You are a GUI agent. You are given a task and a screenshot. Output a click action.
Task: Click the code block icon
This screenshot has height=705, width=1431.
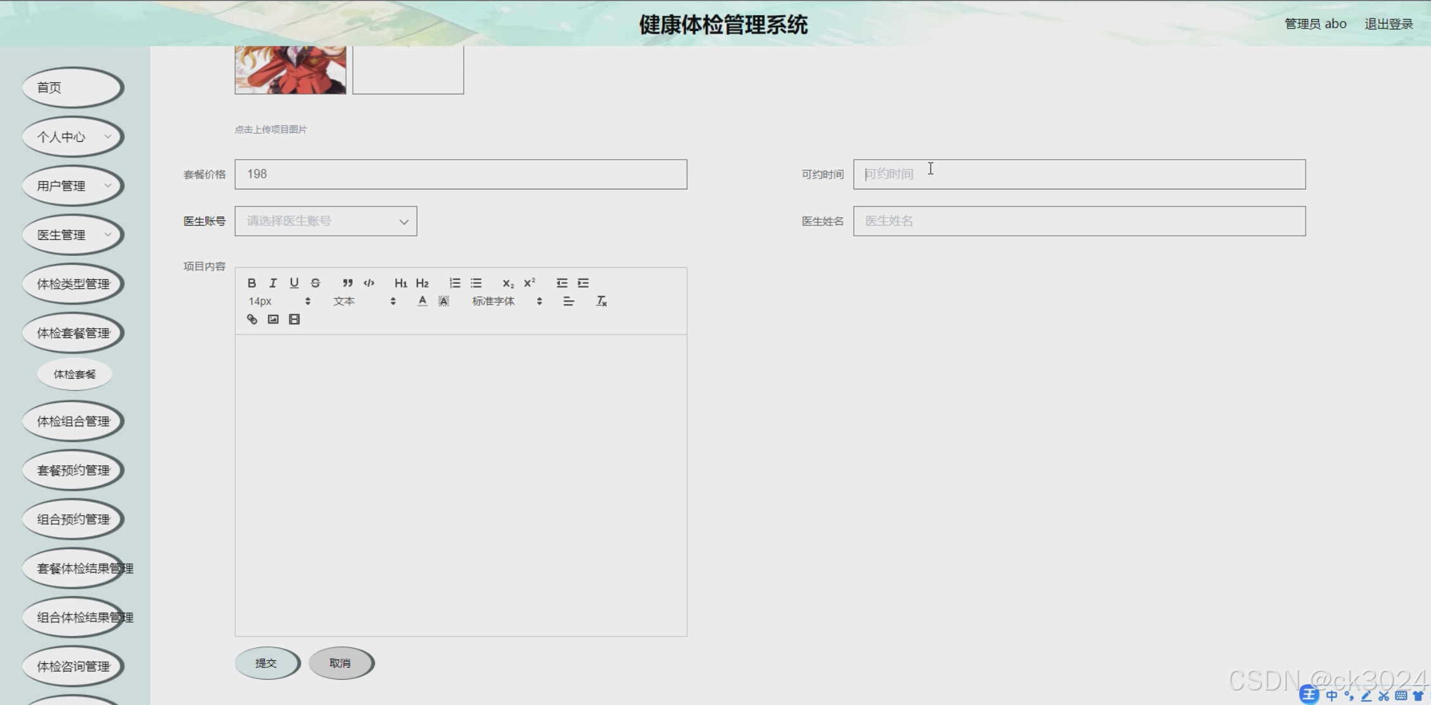(x=369, y=283)
